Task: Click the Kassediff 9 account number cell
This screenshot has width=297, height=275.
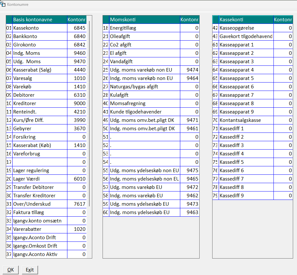Action: tap(283, 195)
